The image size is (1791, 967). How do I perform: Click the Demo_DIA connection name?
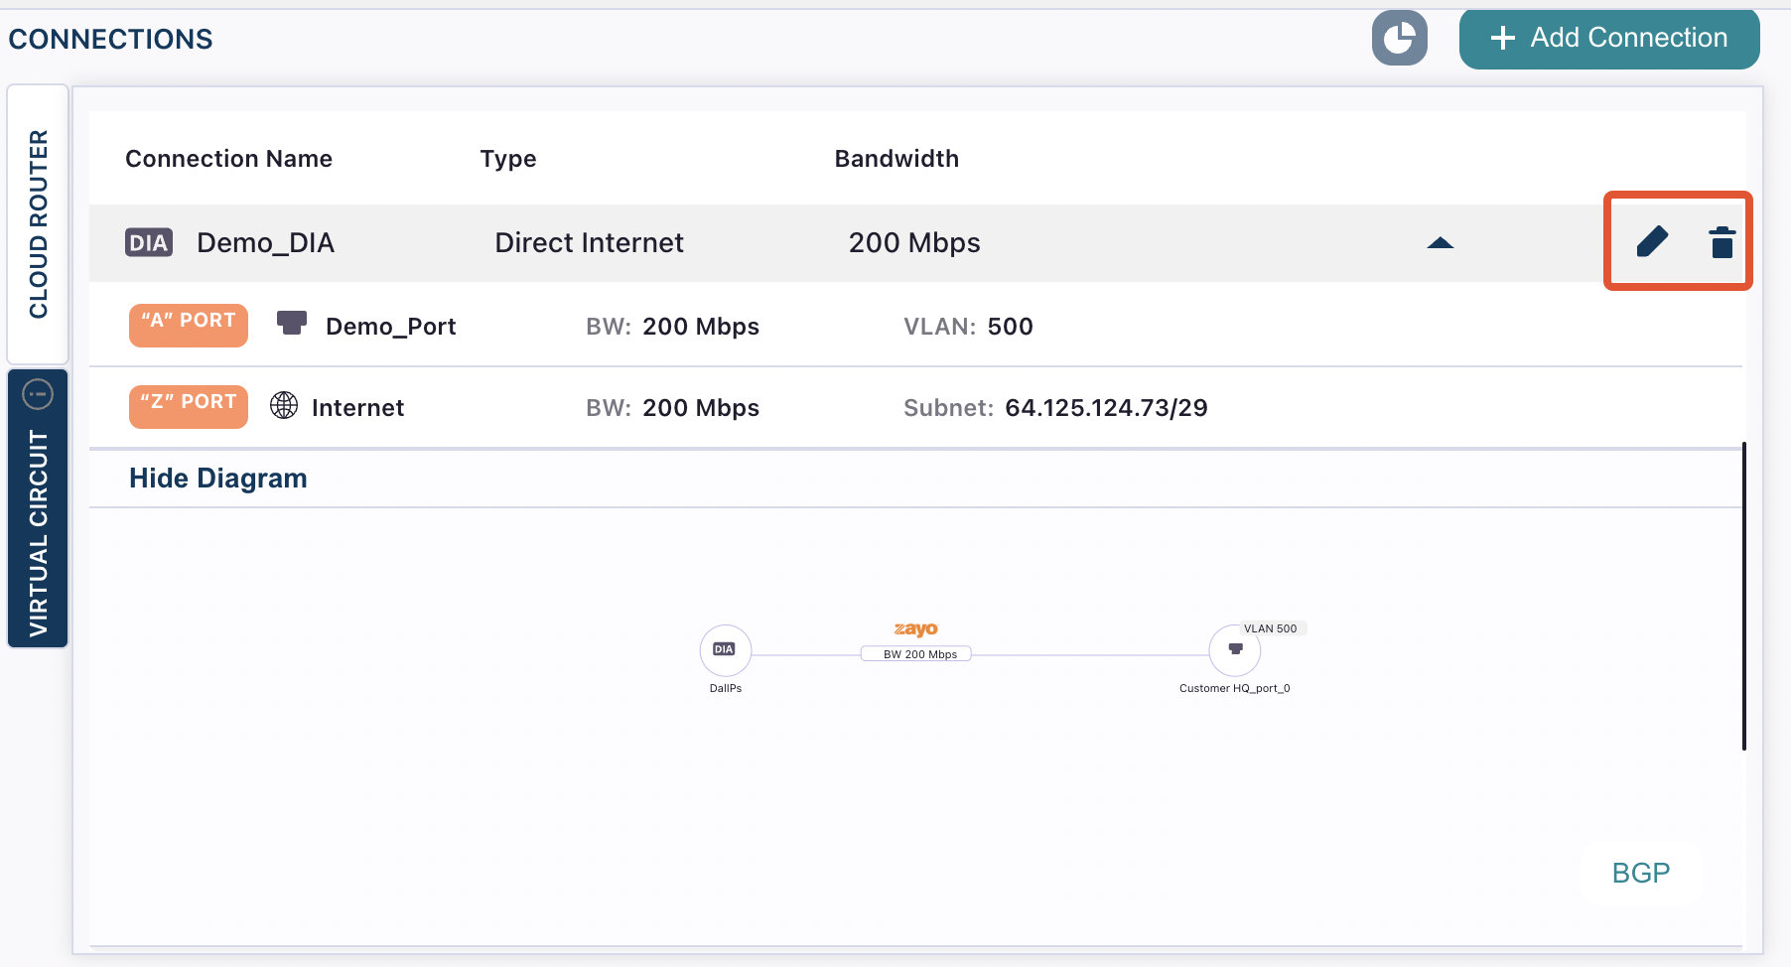(265, 243)
